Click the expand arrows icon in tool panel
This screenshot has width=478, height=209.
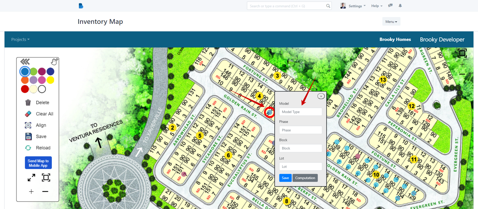31,178
